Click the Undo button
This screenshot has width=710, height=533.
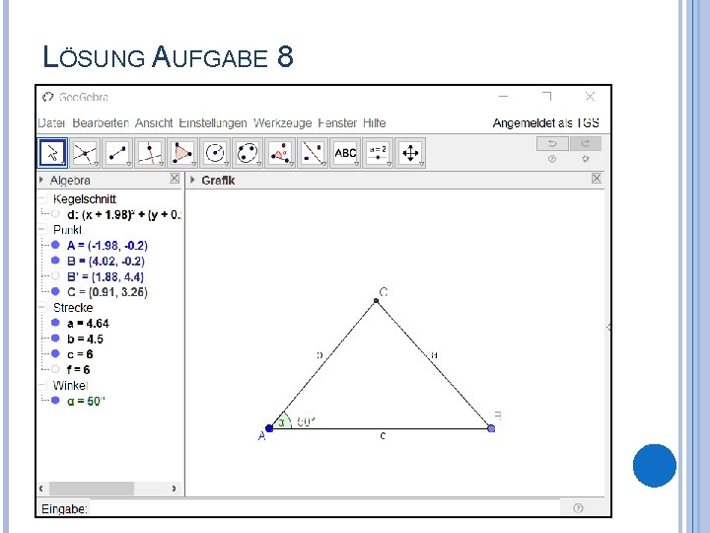coord(552,144)
